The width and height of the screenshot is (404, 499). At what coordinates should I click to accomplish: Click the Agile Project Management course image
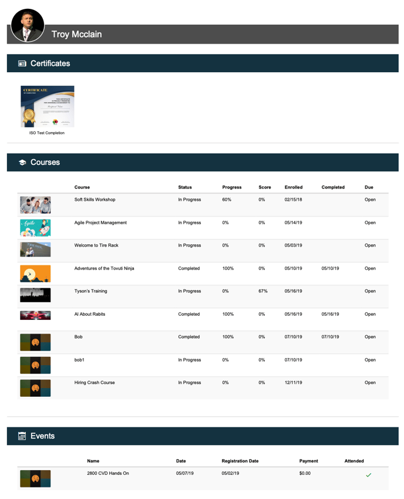(35, 227)
